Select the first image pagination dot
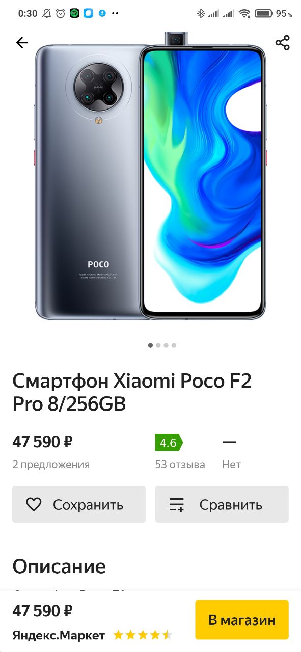The image size is (301, 652). (150, 345)
